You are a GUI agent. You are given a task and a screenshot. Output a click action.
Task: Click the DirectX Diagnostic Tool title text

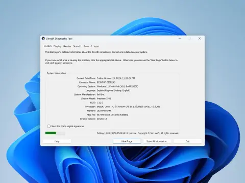click(x=59, y=39)
